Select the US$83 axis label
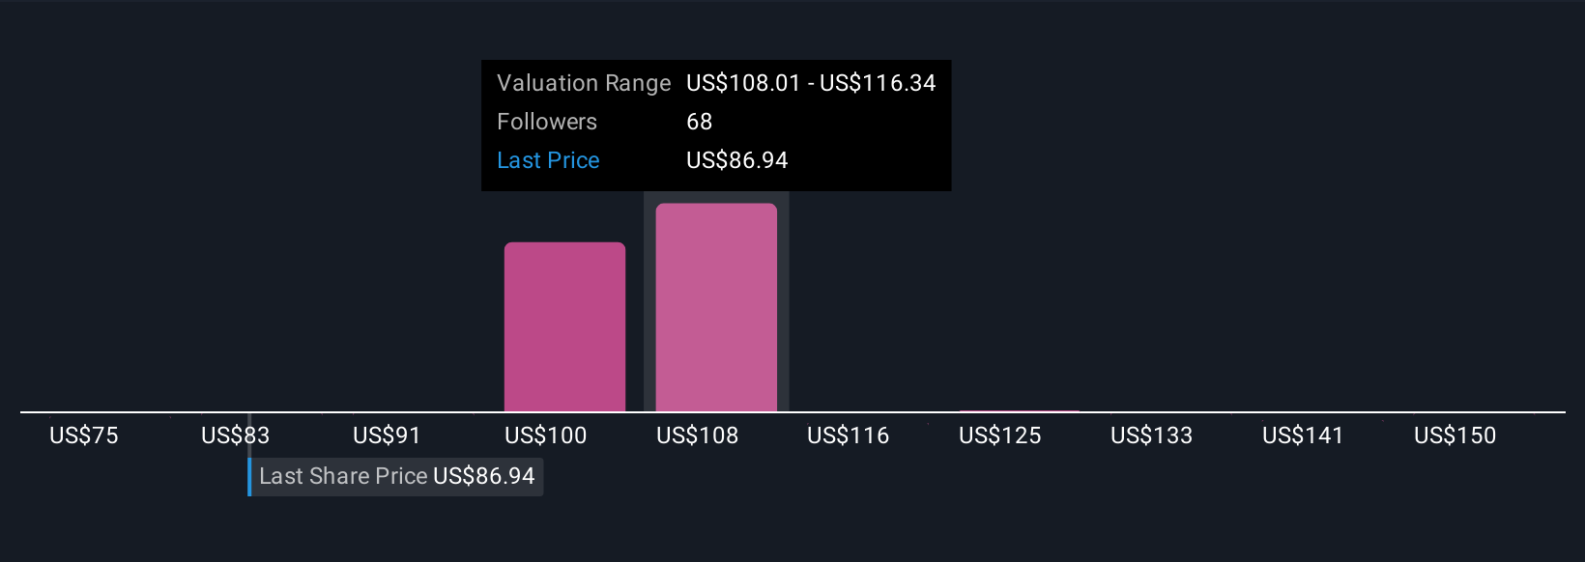Viewport: 1585px width, 562px height. 235,436
